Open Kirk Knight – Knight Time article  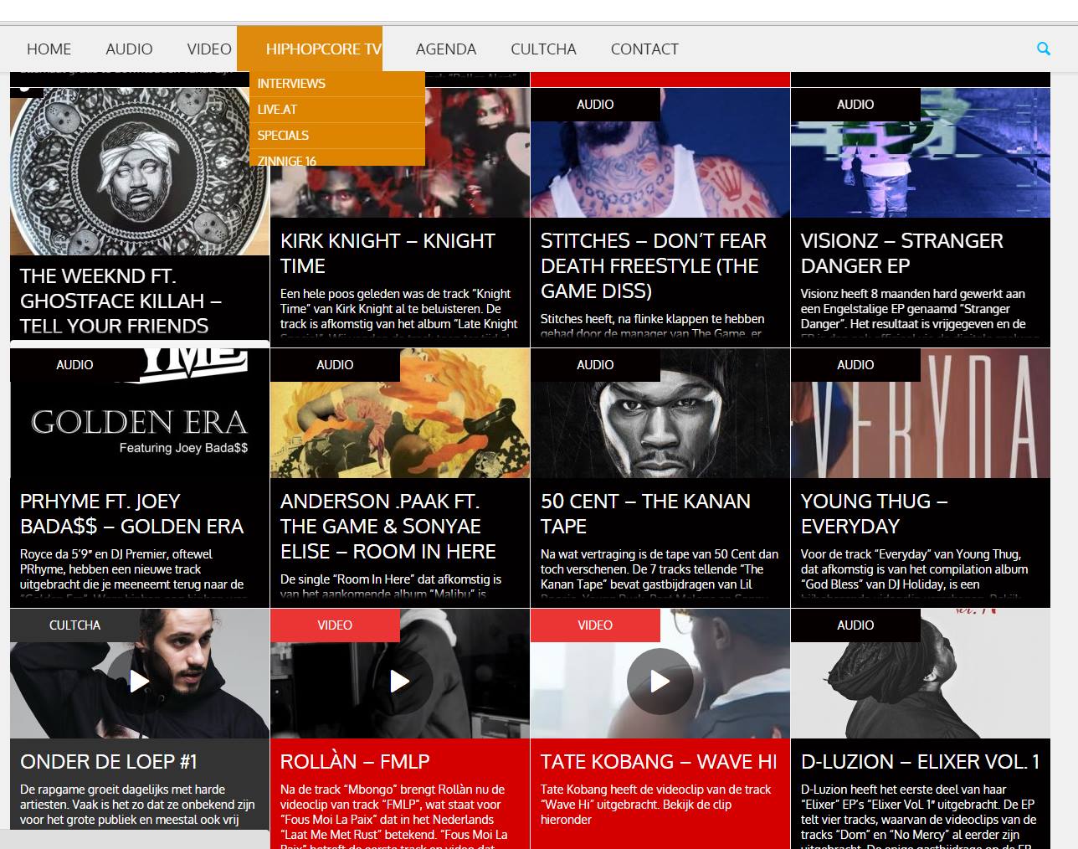coord(388,253)
